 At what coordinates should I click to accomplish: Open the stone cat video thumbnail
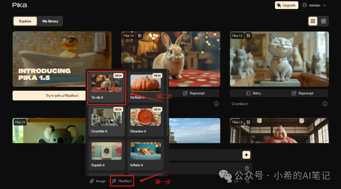pyautogui.click(x=279, y=59)
